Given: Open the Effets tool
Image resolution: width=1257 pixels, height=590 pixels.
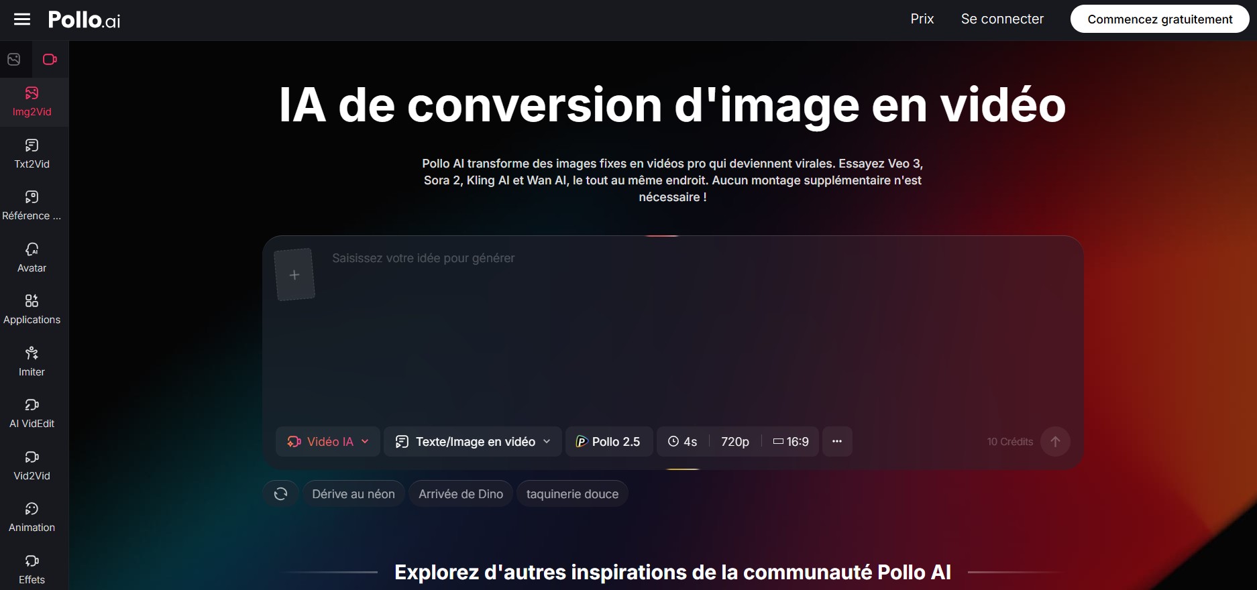Looking at the screenshot, I should tap(32, 570).
